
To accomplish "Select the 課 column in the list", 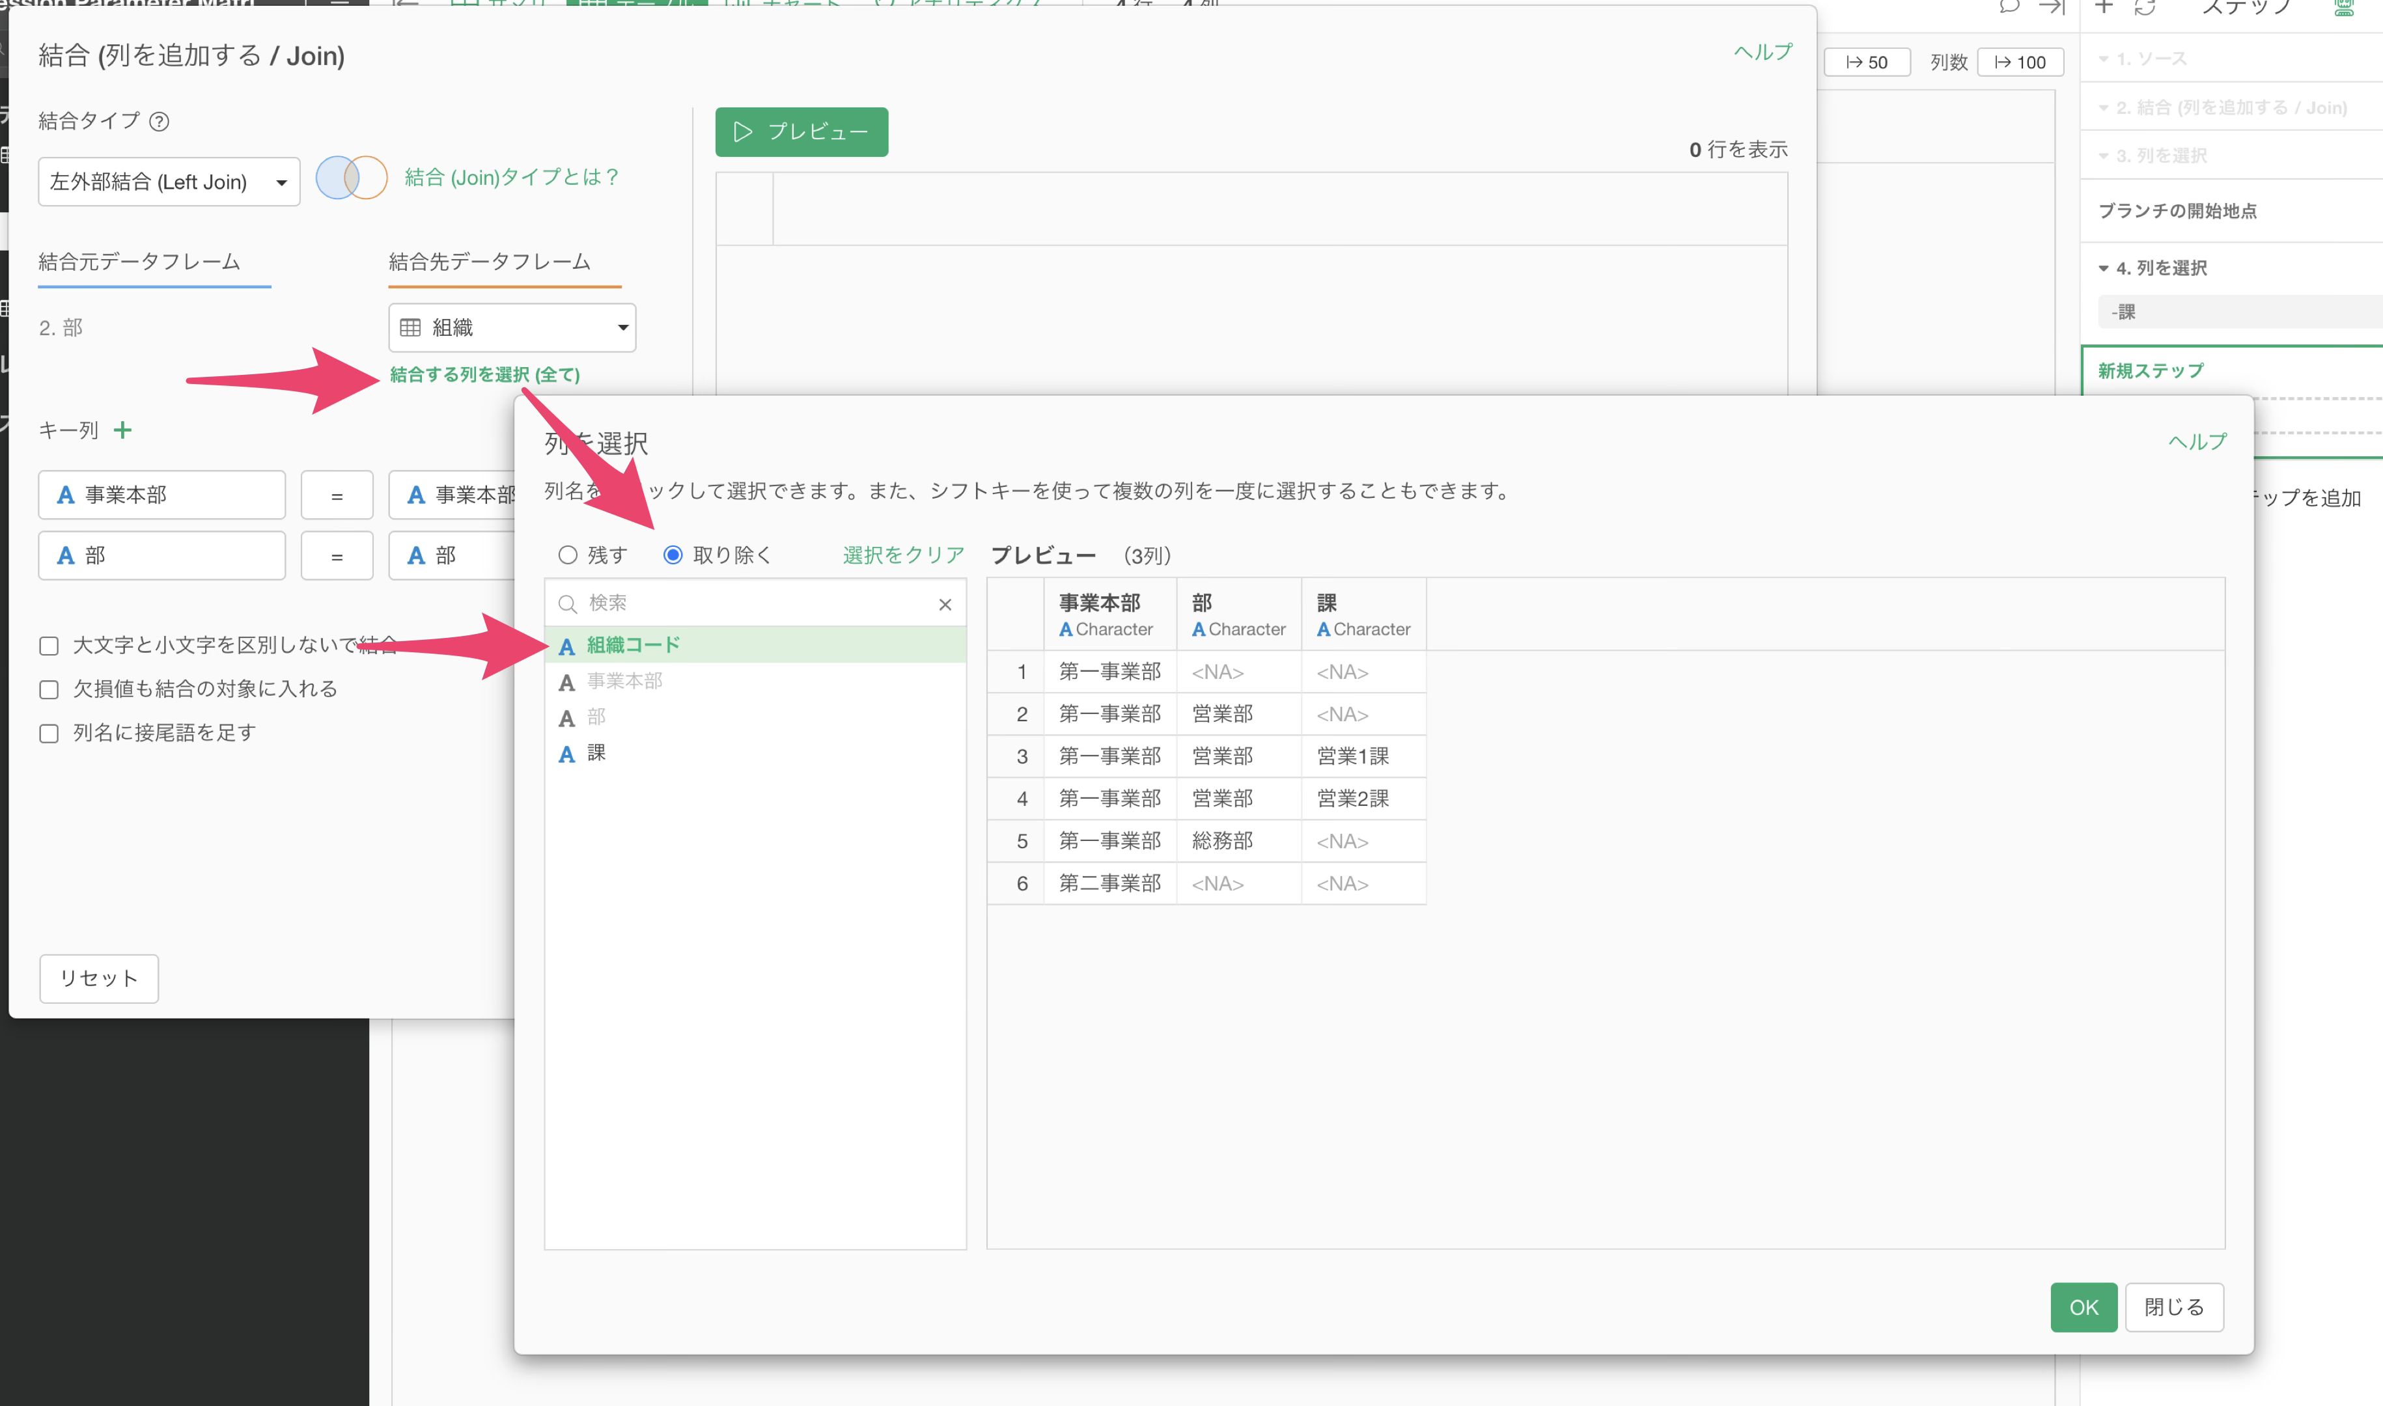I will click(596, 753).
